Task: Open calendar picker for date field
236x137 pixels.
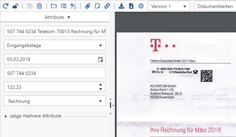Action: (101, 59)
